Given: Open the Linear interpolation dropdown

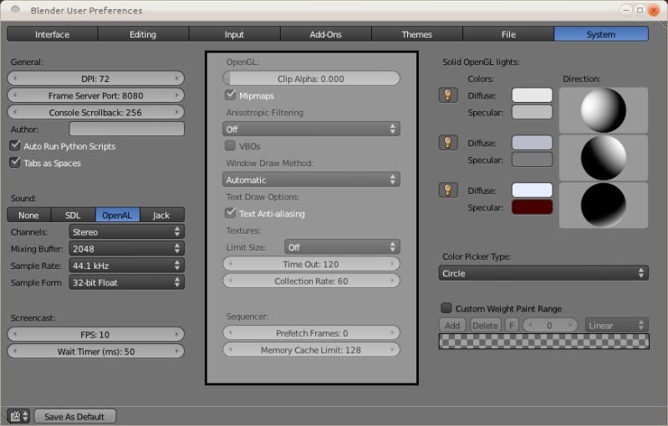Looking at the screenshot, I should tap(617, 326).
